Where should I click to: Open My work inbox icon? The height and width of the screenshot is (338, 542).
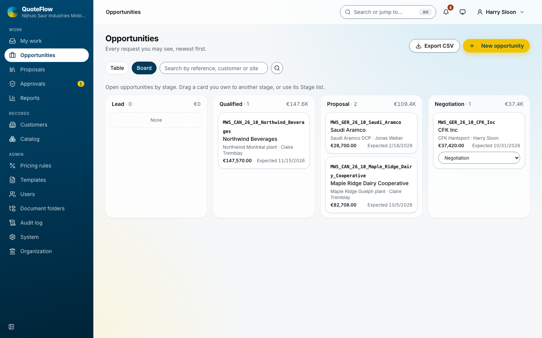[12, 41]
